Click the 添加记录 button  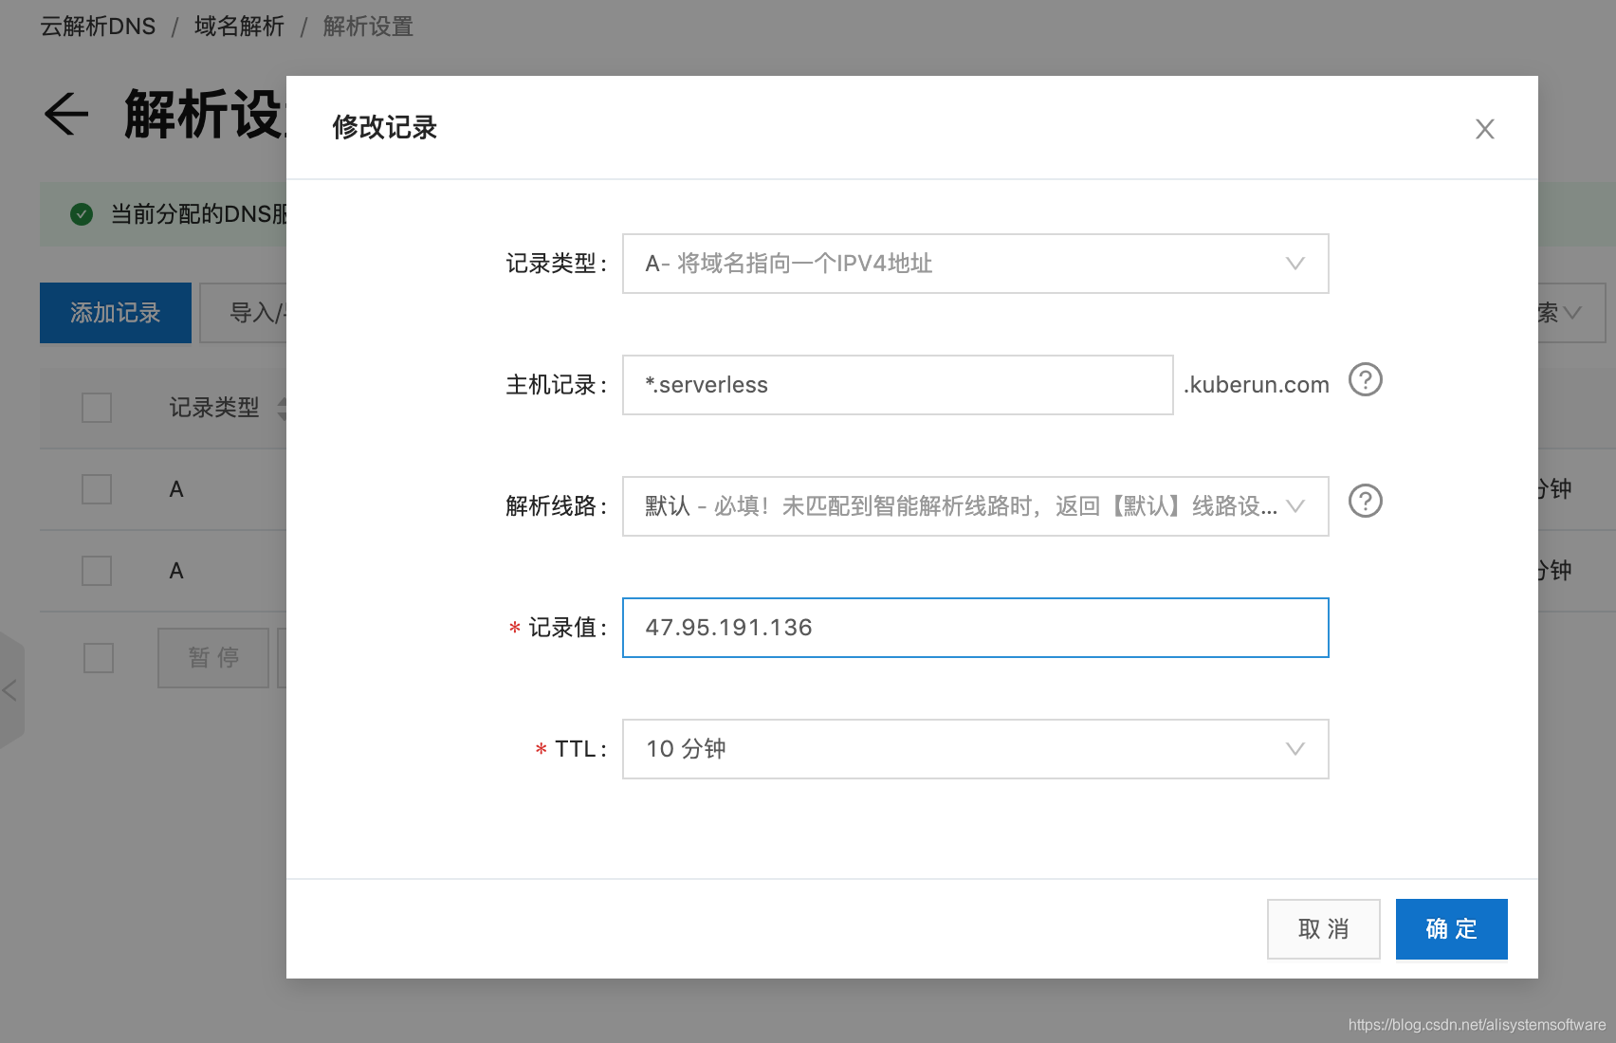[x=116, y=313]
